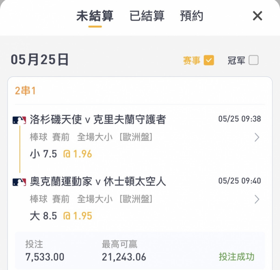
Task: Click the 大 8.5 @1.95 selection
Action: click(x=61, y=216)
